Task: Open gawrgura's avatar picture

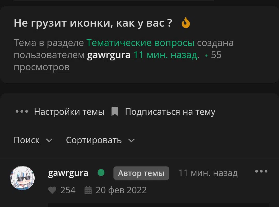Action: [x=22, y=178]
